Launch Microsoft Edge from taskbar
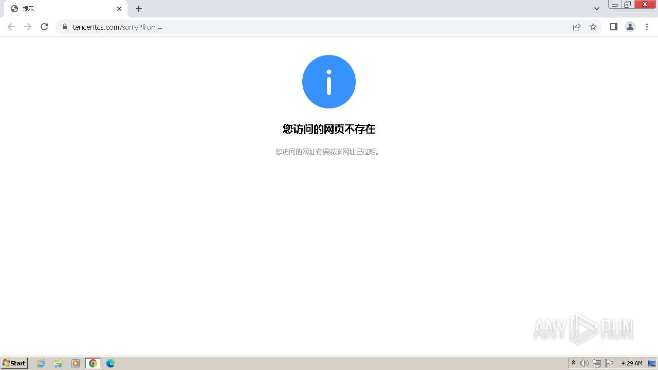 111,363
